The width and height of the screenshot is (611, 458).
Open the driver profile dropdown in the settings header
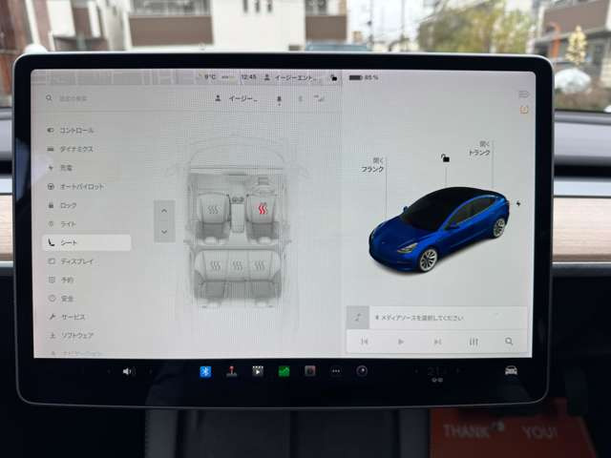pos(244,98)
